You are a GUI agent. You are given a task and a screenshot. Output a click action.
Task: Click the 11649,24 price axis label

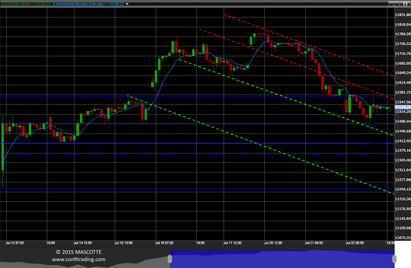(x=403, y=73)
